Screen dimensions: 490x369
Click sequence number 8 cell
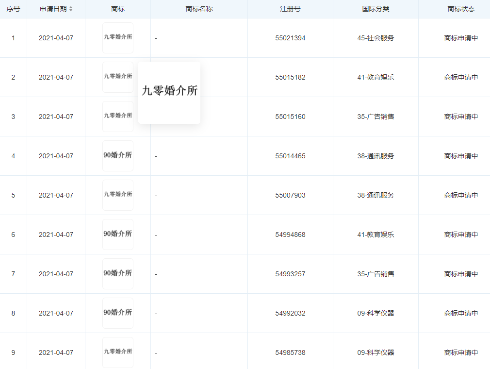[x=13, y=313]
